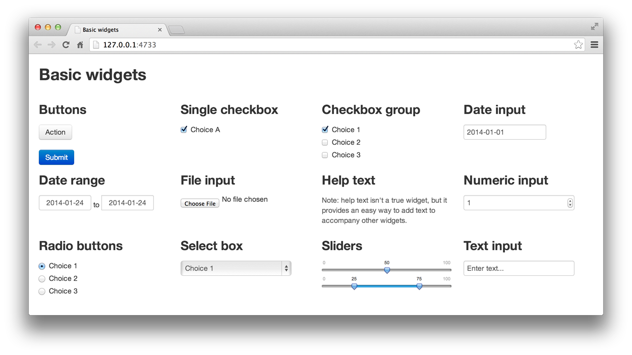The height and width of the screenshot is (355, 632).
Task: Check Choice 3 in Checkbox group
Action: coord(325,155)
